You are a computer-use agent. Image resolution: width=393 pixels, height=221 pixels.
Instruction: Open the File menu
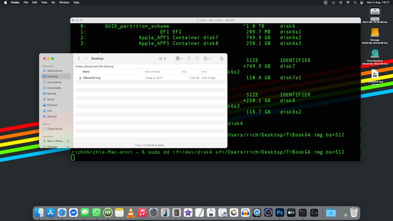26,2
